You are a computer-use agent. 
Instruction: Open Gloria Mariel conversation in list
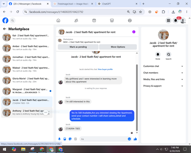[x=27, y=80]
